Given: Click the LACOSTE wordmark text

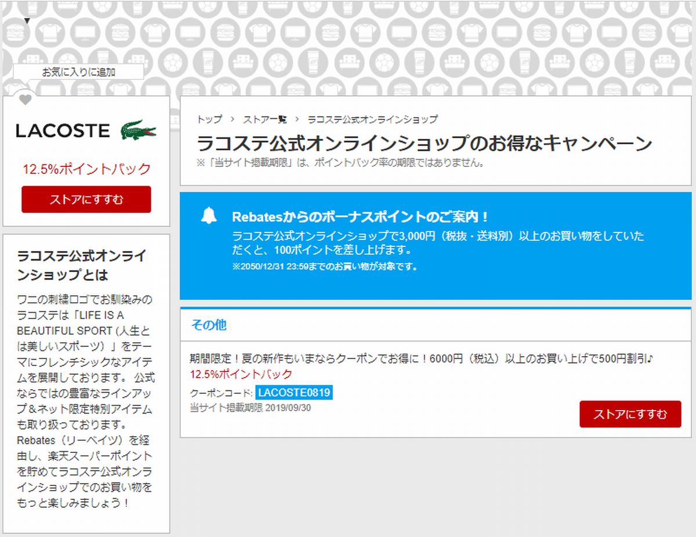Looking at the screenshot, I should [x=63, y=130].
